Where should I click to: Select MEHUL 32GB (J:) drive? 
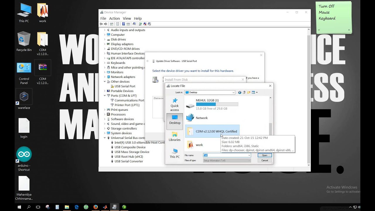[212, 104]
